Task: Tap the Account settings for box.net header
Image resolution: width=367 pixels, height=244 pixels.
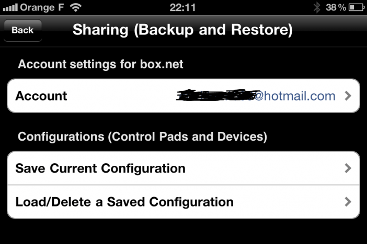Action: [100, 64]
